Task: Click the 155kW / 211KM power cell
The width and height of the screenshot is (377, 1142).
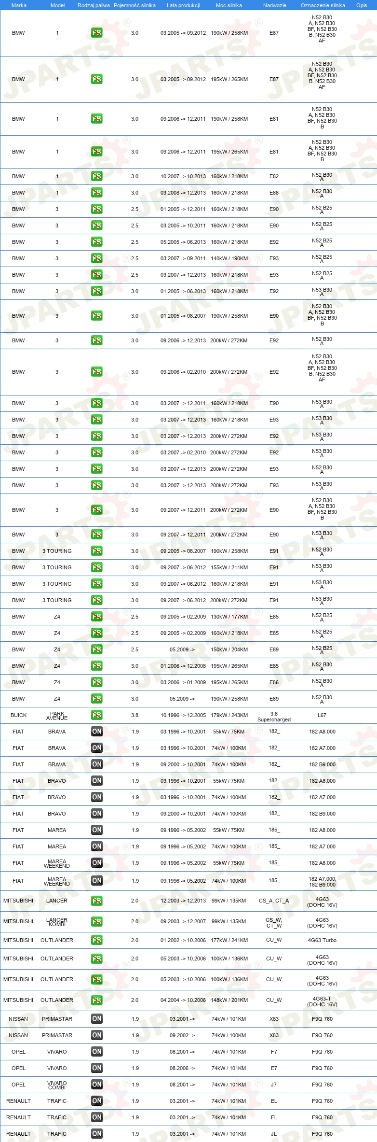Action: click(229, 567)
